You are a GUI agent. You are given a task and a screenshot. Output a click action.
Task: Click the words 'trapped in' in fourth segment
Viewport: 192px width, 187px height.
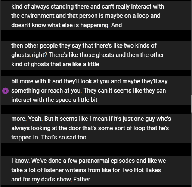[x=25, y=137]
